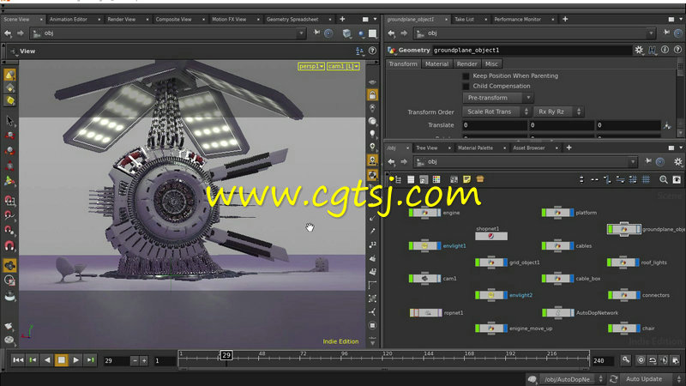Open parameter pane help icon
The image size is (686, 386).
(x=677, y=51)
